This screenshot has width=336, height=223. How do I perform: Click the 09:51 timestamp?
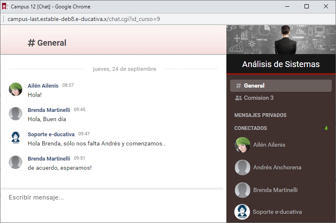click(79, 158)
